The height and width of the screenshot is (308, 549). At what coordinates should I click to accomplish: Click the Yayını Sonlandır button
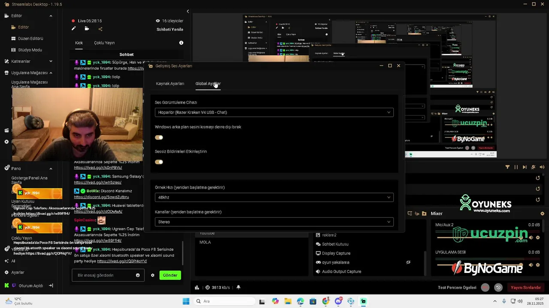pos(525,287)
